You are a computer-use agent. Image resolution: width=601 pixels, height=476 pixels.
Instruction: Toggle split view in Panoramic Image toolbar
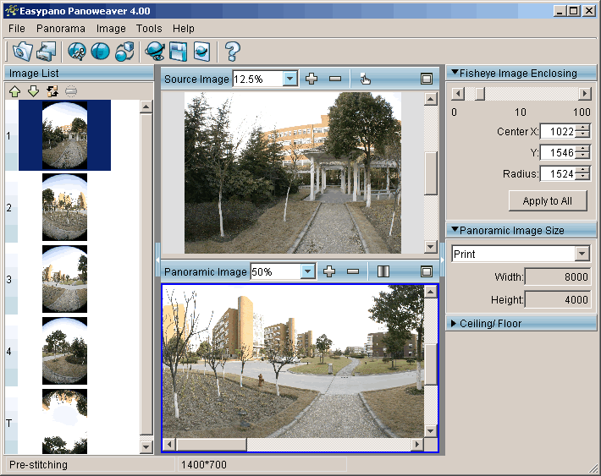(x=383, y=271)
